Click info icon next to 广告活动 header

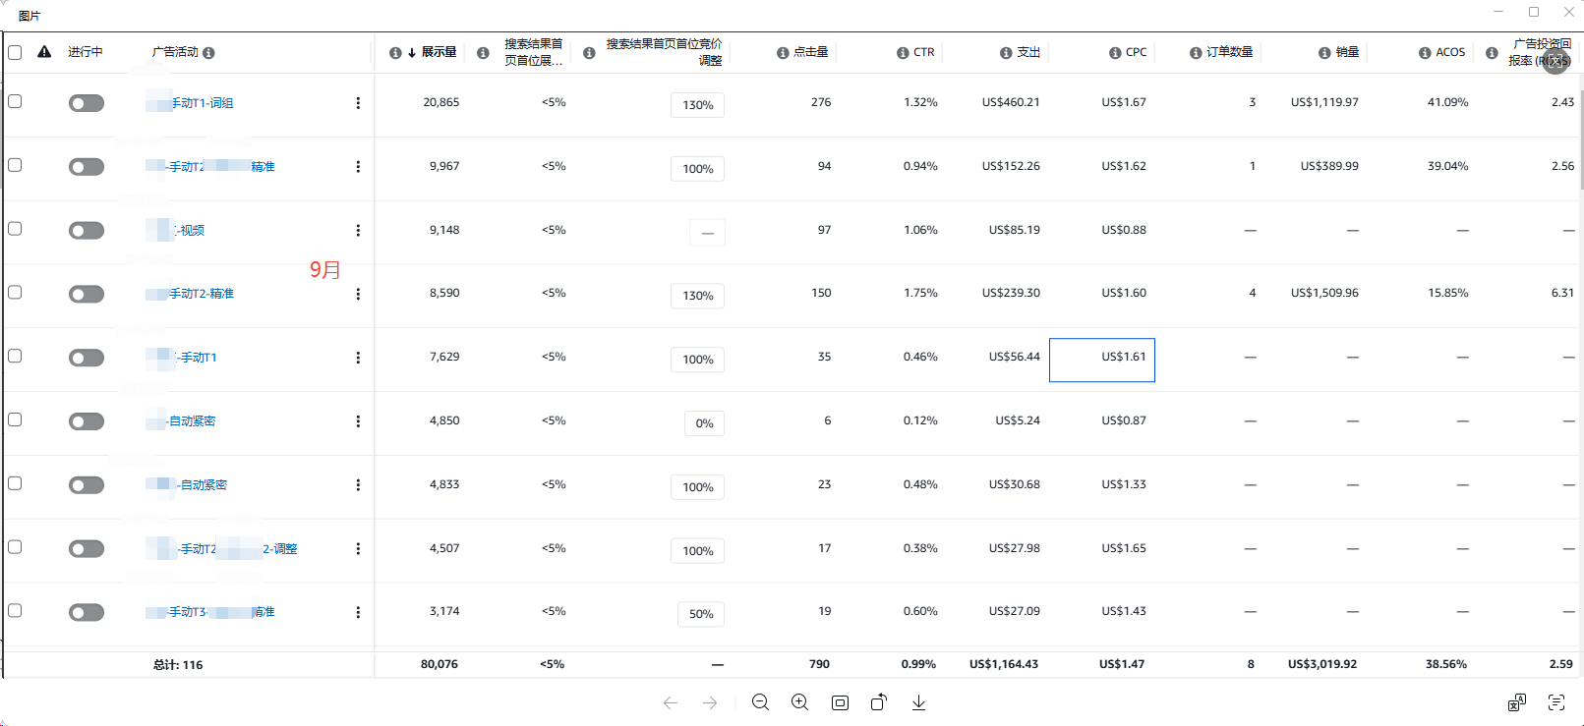click(208, 53)
